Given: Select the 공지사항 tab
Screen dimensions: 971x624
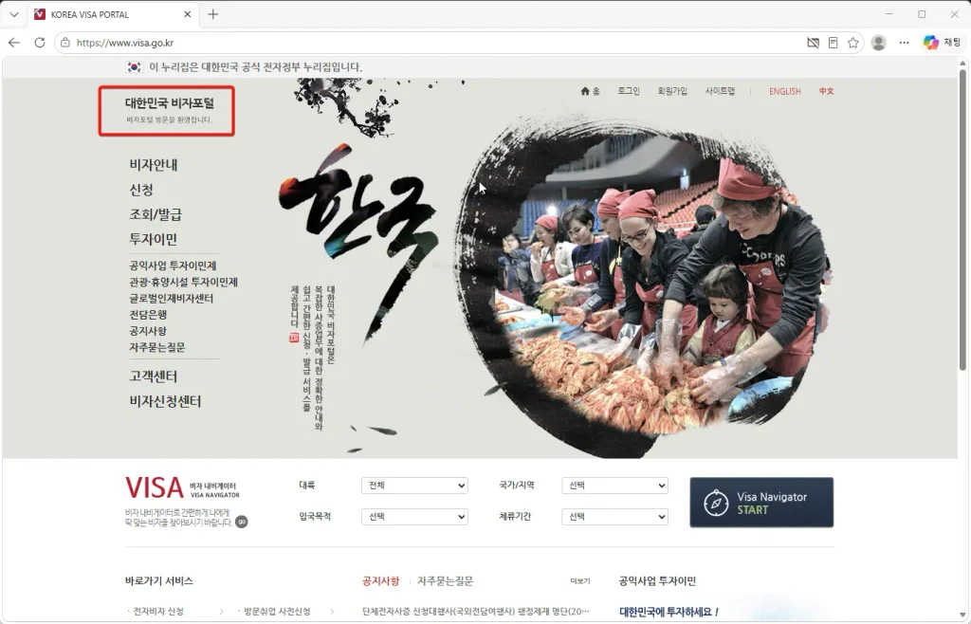Looking at the screenshot, I should coord(381,581).
